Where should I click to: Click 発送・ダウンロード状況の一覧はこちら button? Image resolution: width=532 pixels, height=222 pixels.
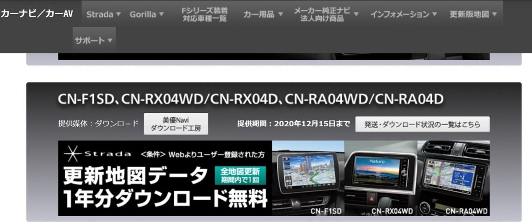coord(422,124)
